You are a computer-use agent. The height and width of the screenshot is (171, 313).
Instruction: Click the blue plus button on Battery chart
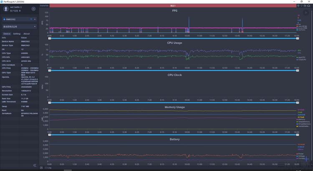click(307, 158)
